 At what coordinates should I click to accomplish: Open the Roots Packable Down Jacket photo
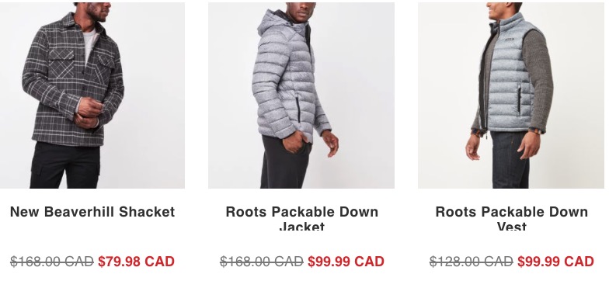(301, 95)
